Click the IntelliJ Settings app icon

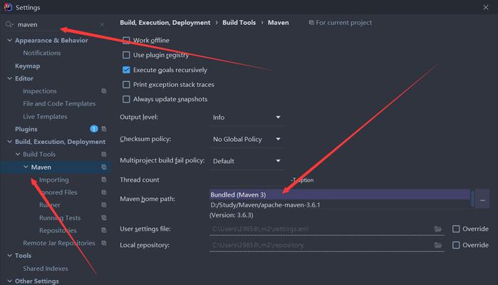pyautogui.click(x=8, y=7)
